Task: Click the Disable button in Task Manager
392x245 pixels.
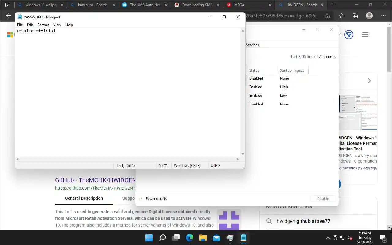Action: pyautogui.click(x=323, y=199)
